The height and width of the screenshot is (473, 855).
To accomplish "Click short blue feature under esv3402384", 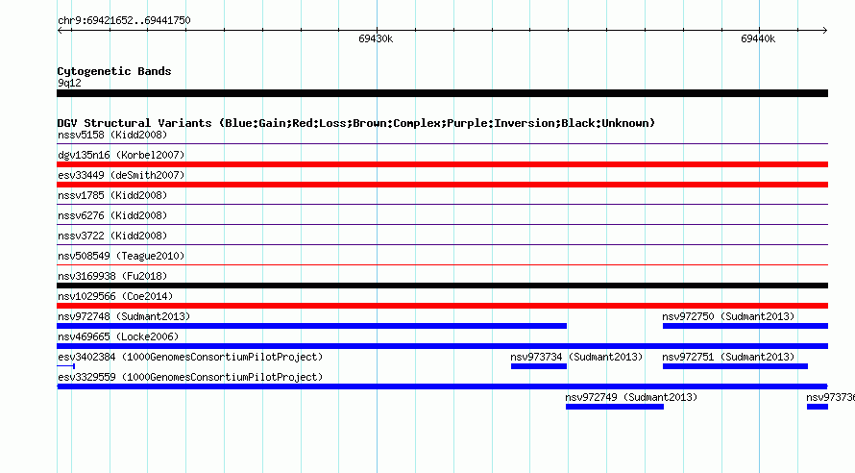I will click(x=66, y=366).
